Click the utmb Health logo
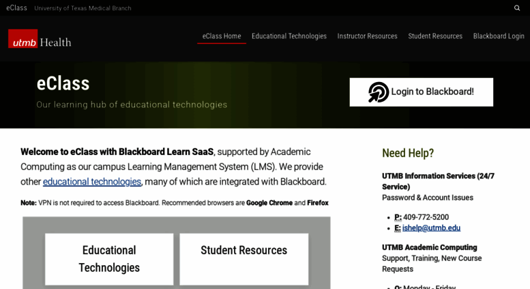This screenshot has width=530, height=289. coord(40,38)
